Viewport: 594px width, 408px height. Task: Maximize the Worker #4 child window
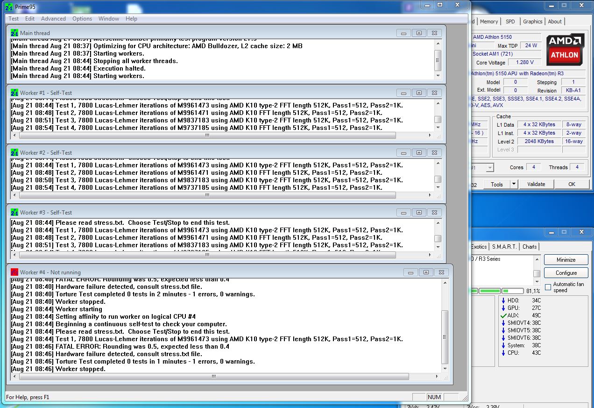(x=425, y=272)
